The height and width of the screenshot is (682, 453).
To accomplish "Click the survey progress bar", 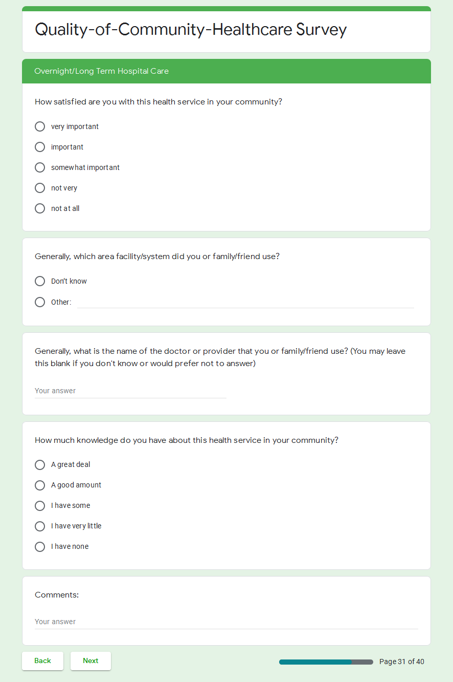I will pos(326,662).
